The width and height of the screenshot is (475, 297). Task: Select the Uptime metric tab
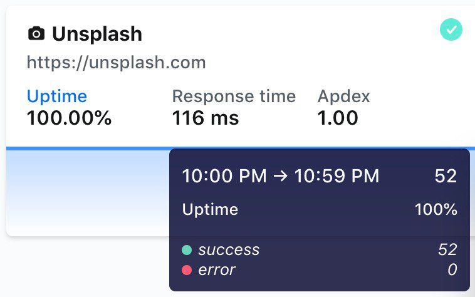[x=56, y=96]
